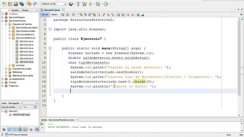244x137 pixels.
Task: Toggle Show Fields filter in Navegador
Action: click(9, 129)
